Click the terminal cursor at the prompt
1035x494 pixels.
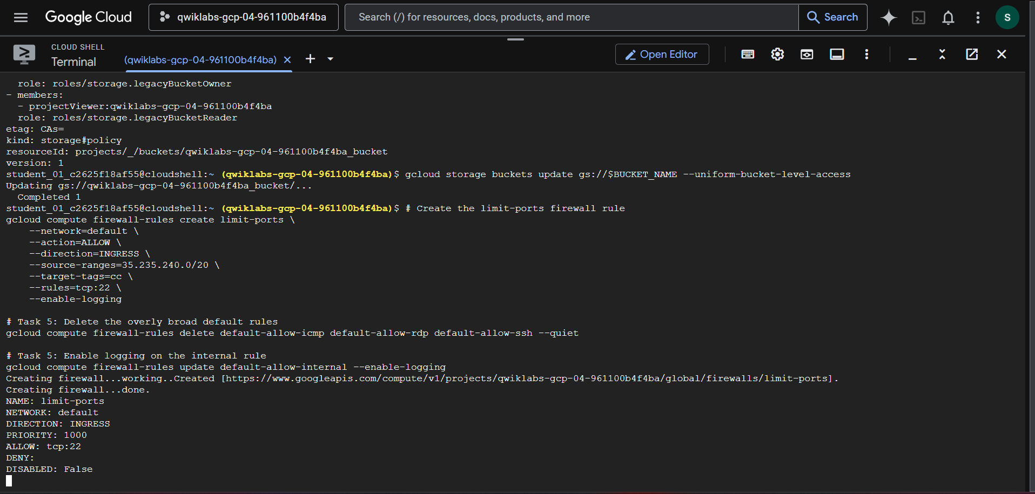[x=9, y=481]
